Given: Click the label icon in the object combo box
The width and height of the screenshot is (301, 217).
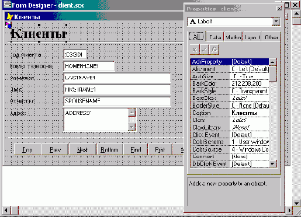Looking at the screenshot, I should (193, 22).
